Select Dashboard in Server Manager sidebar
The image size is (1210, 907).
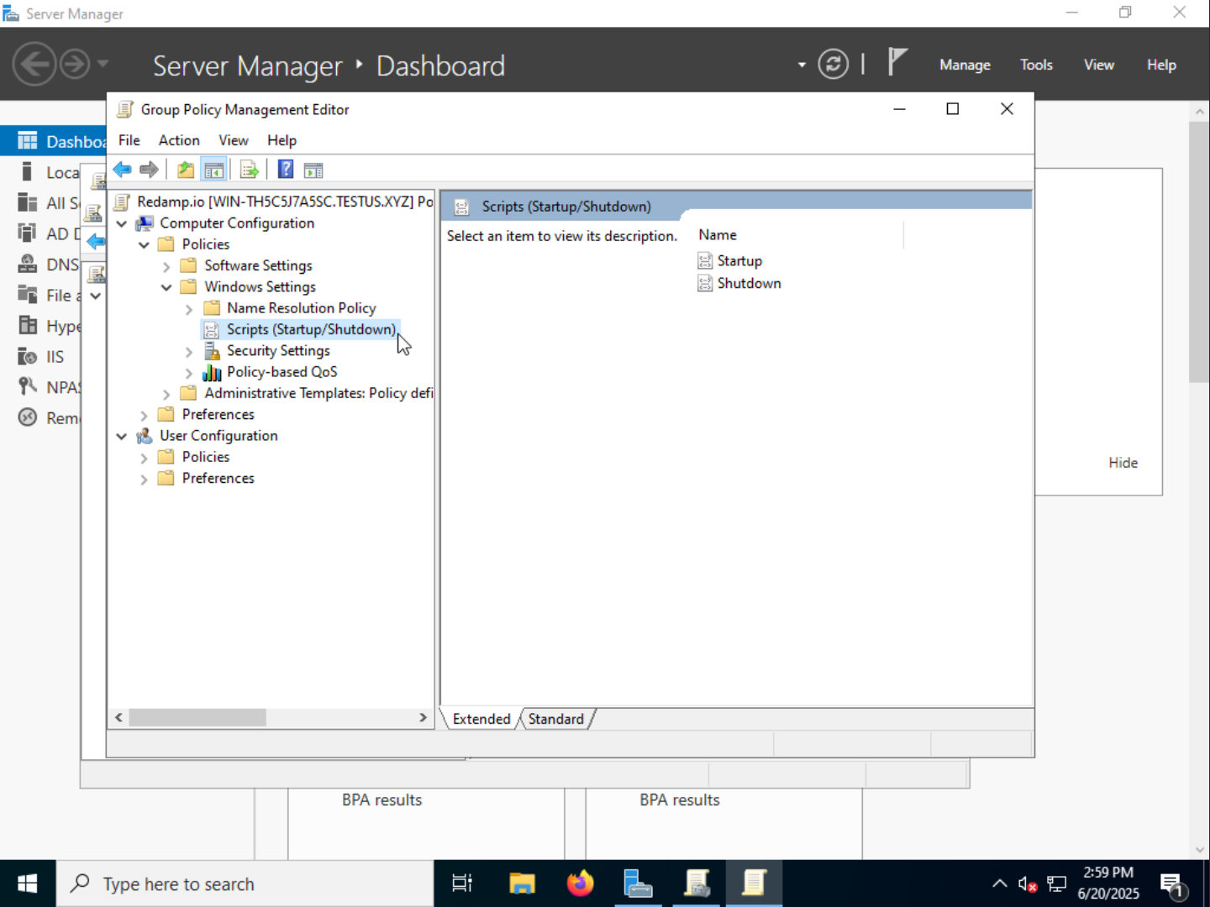point(54,141)
